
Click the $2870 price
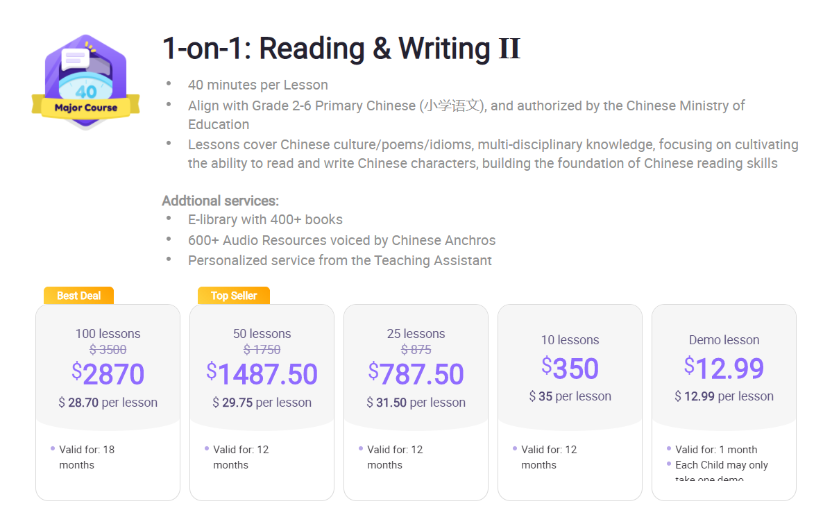(x=108, y=374)
